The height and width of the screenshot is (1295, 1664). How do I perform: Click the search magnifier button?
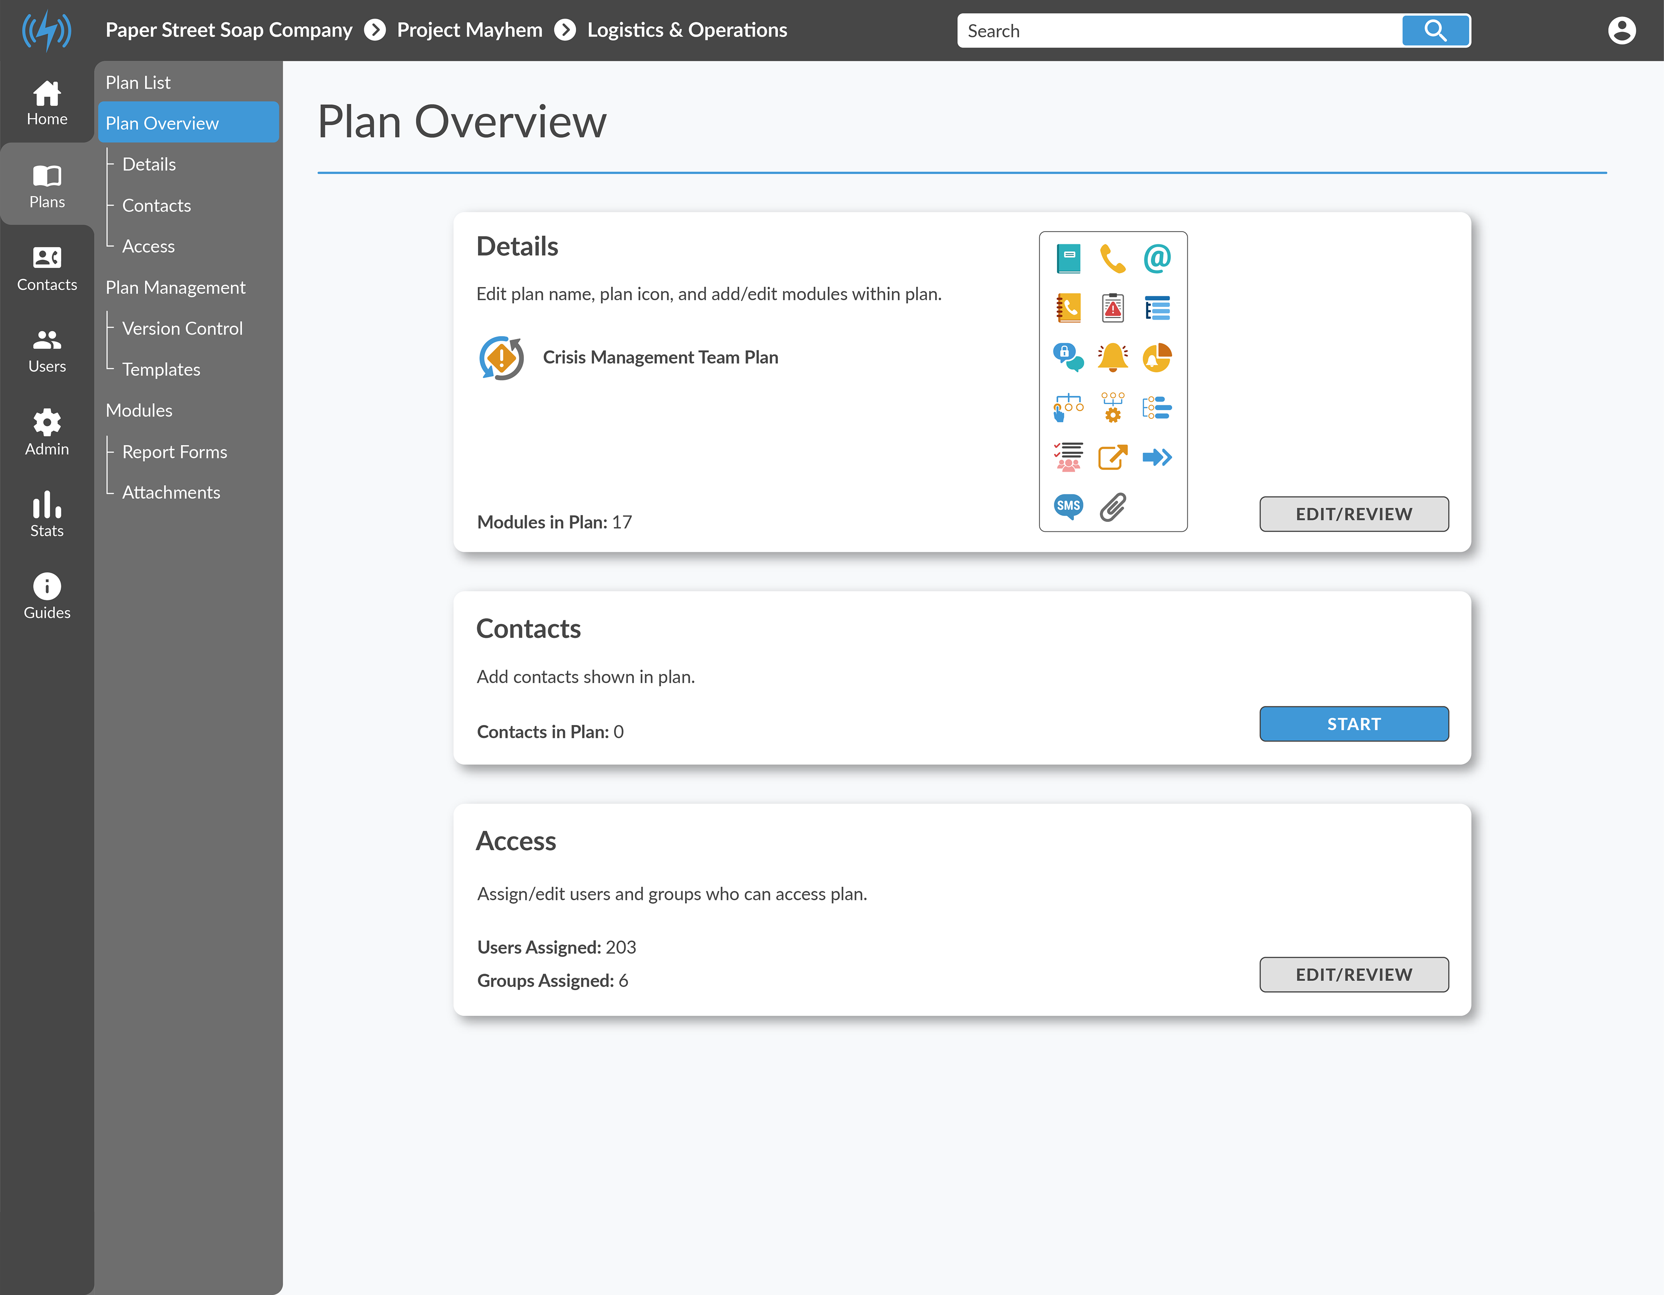click(1436, 30)
